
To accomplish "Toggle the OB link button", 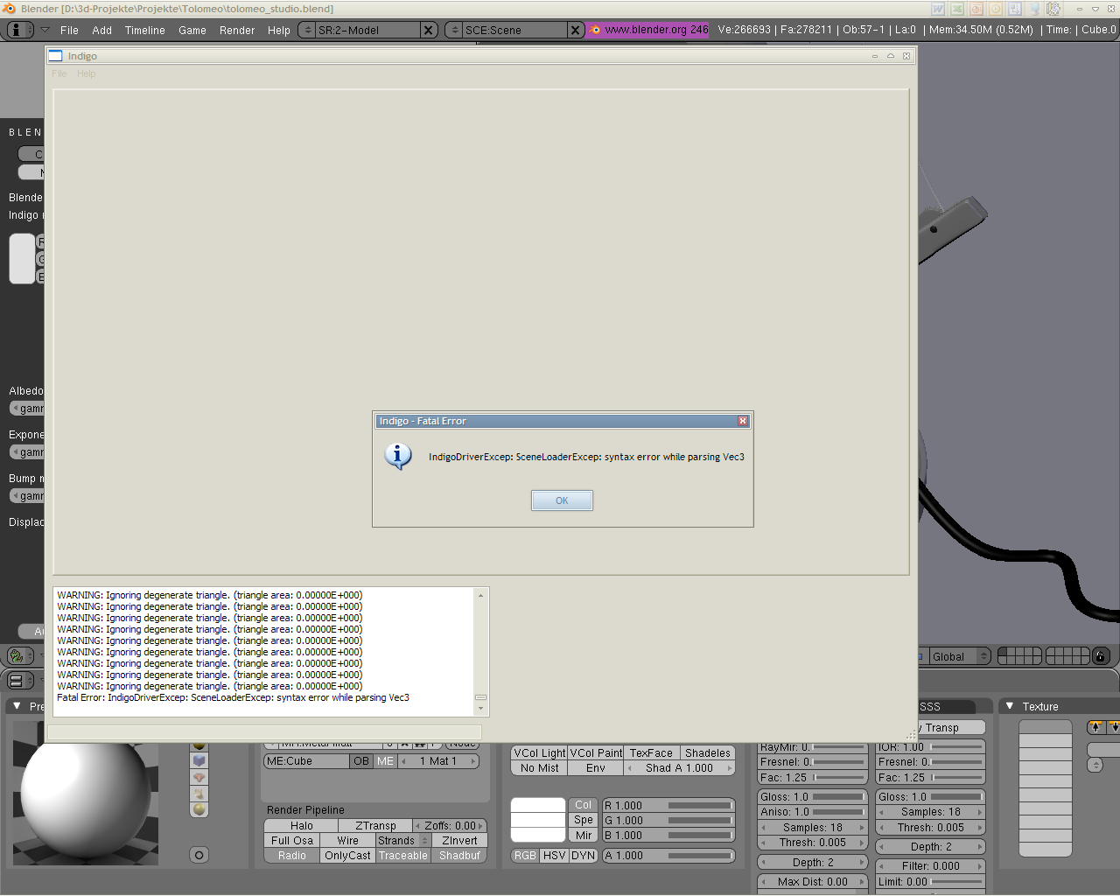I will click(x=361, y=761).
